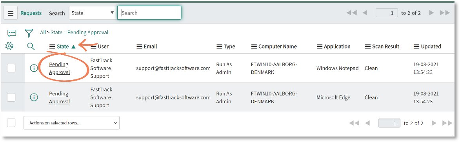Click email cell in Microsoft Edge row
460x142 pixels.
pyautogui.click(x=173, y=97)
